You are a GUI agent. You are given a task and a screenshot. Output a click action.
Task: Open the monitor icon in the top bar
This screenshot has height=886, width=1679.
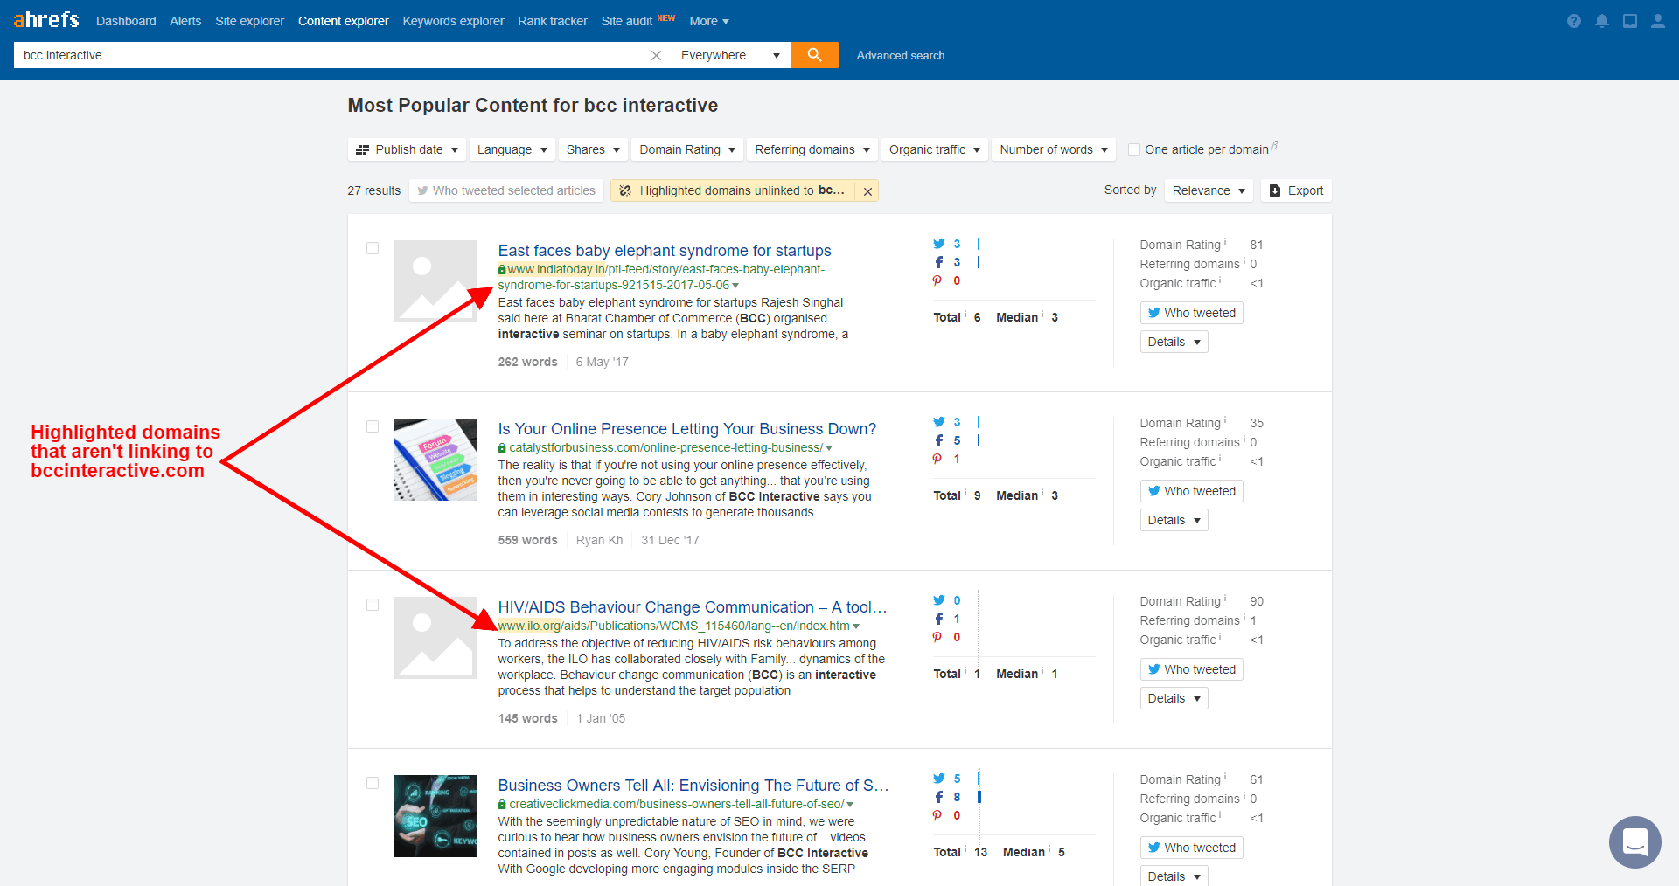[x=1630, y=21]
